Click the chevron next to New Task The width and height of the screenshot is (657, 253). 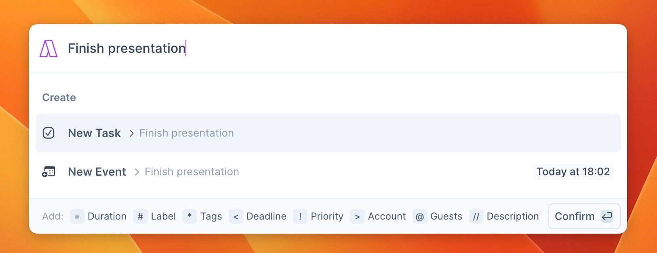[x=131, y=133]
